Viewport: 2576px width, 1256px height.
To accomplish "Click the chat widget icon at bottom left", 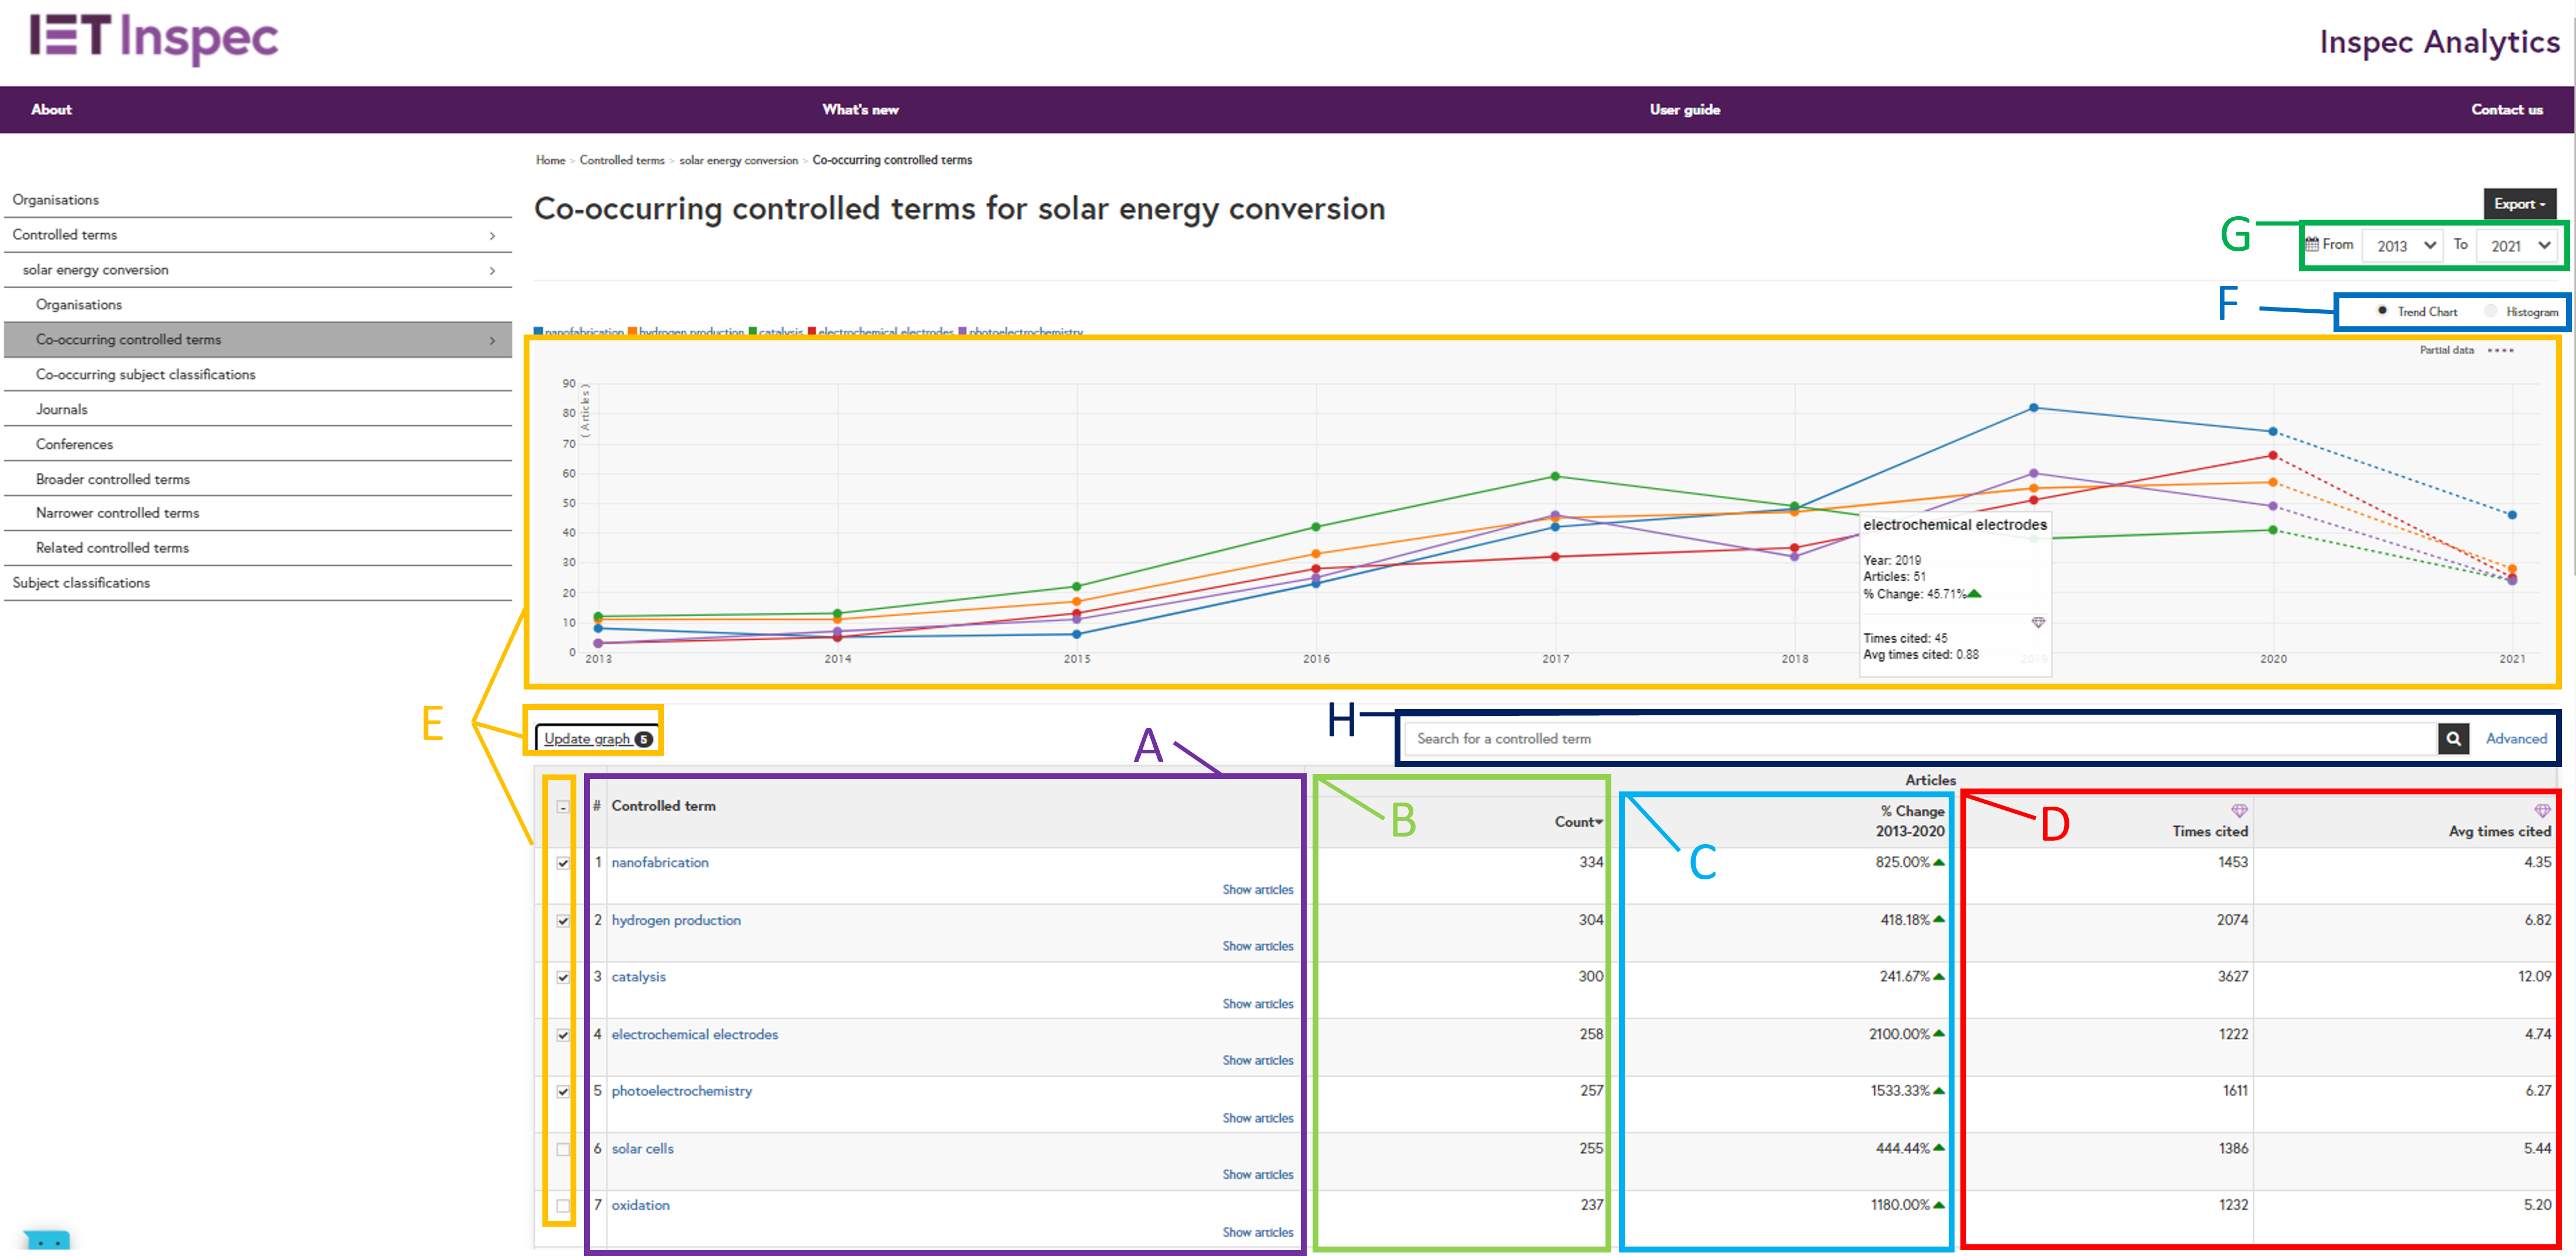I will (47, 1241).
